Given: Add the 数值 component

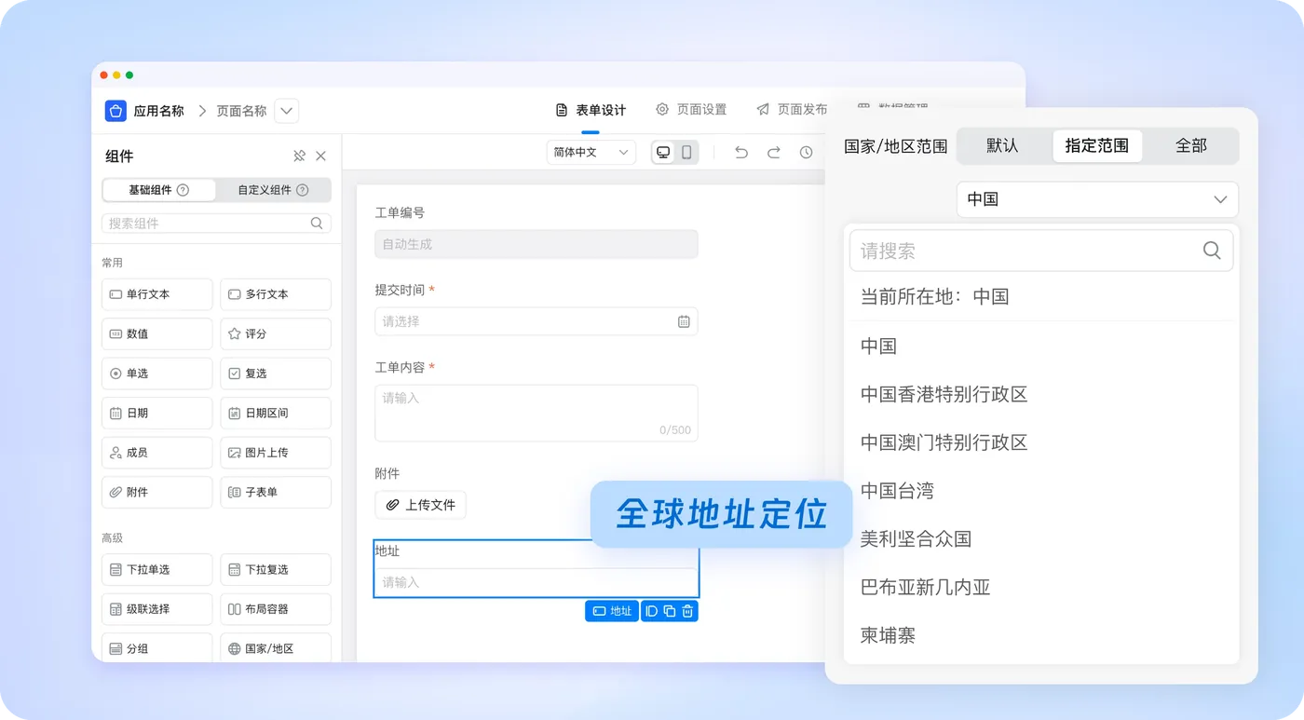Looking at the screenshot, I should point(157,333).
